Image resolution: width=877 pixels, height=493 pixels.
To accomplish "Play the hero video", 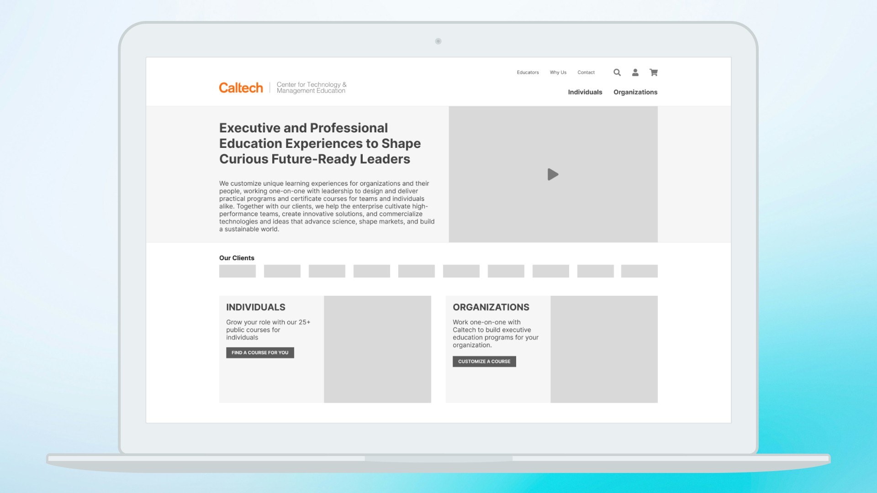I will tap(553, 174).
